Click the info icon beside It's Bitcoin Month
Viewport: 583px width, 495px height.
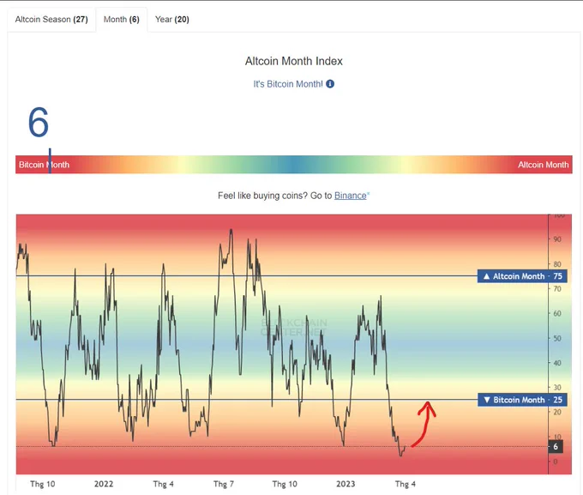330,84
